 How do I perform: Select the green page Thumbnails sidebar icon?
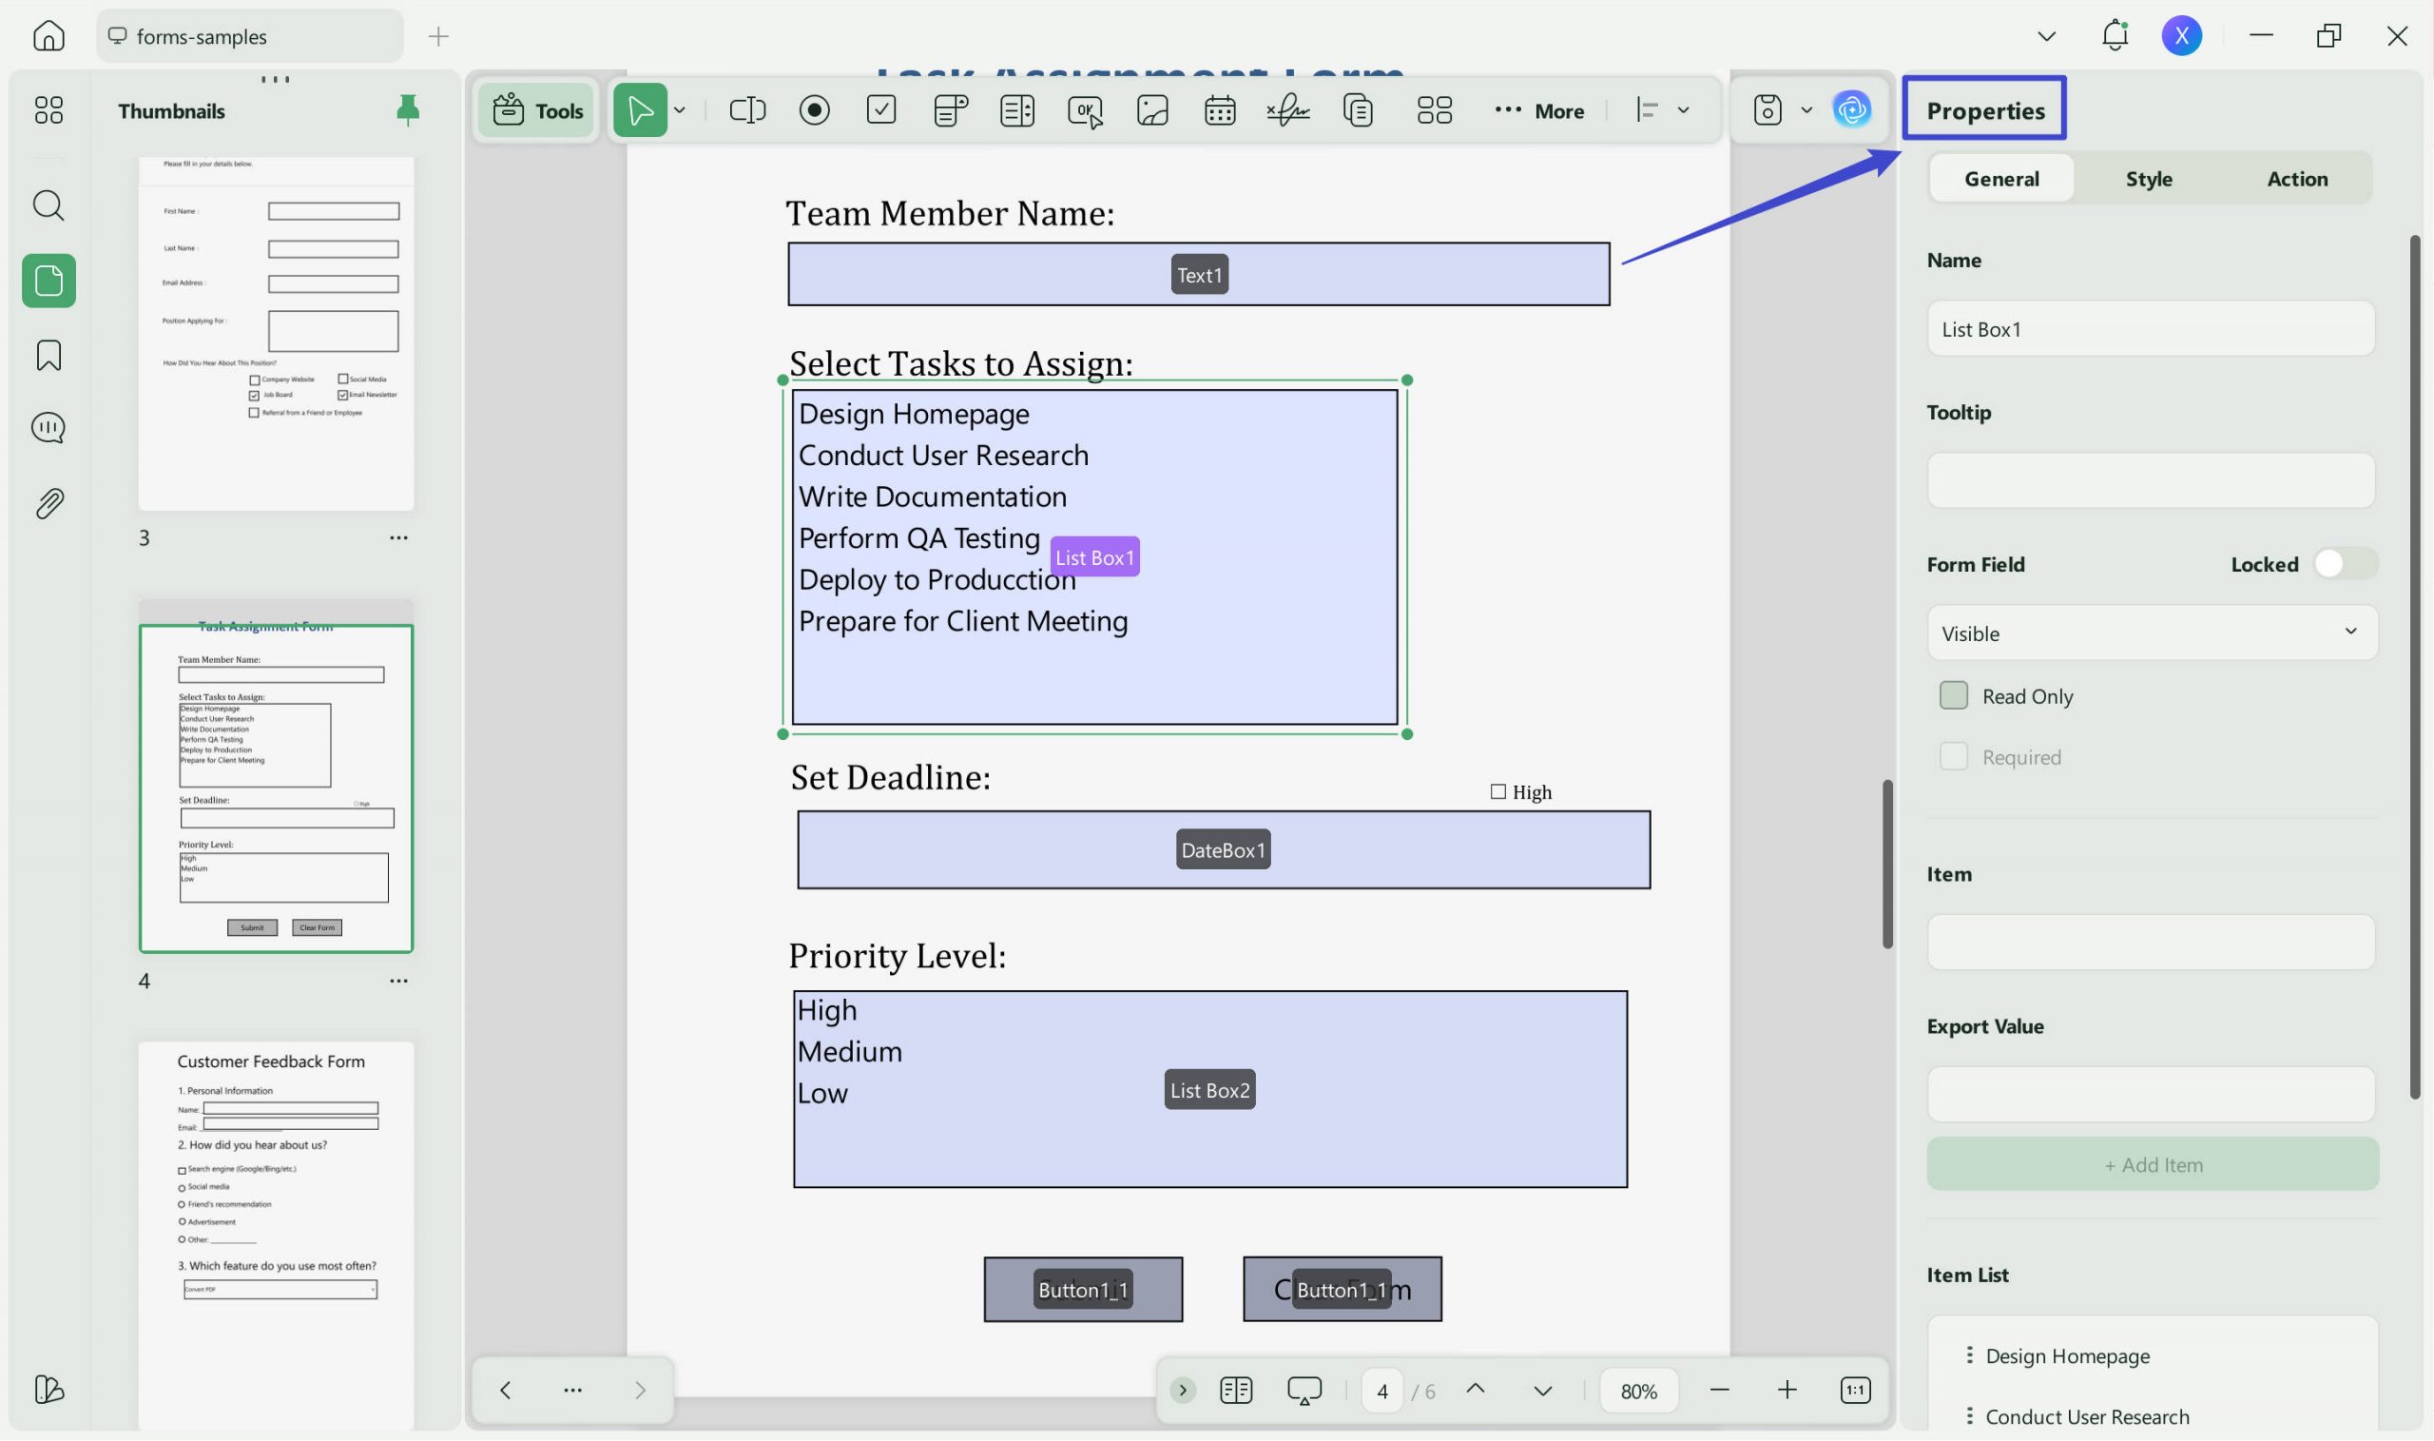coord(48,281)
